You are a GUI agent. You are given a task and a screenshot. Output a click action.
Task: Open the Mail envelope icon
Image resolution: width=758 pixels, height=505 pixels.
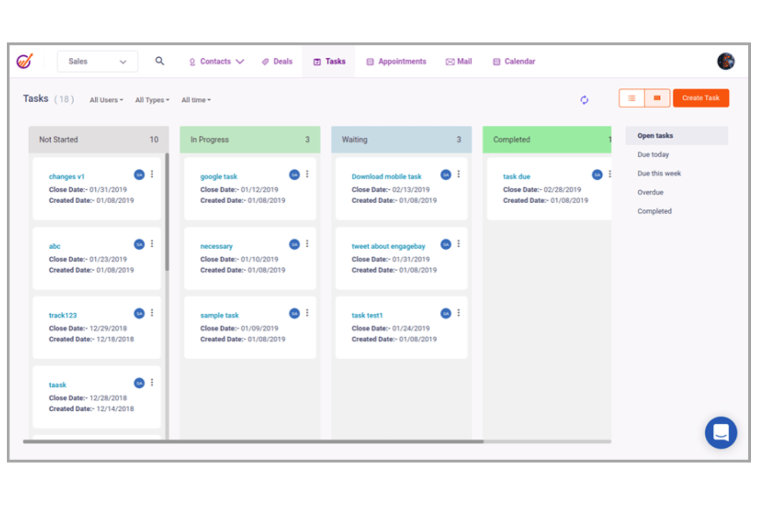click(450, 61)
